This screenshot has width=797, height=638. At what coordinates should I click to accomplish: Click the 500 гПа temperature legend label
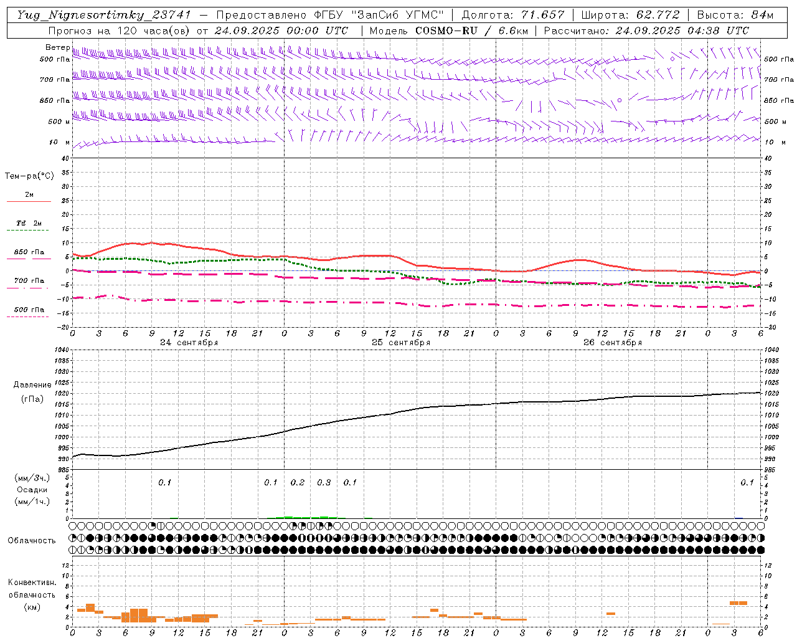click(x=29, y=310)
